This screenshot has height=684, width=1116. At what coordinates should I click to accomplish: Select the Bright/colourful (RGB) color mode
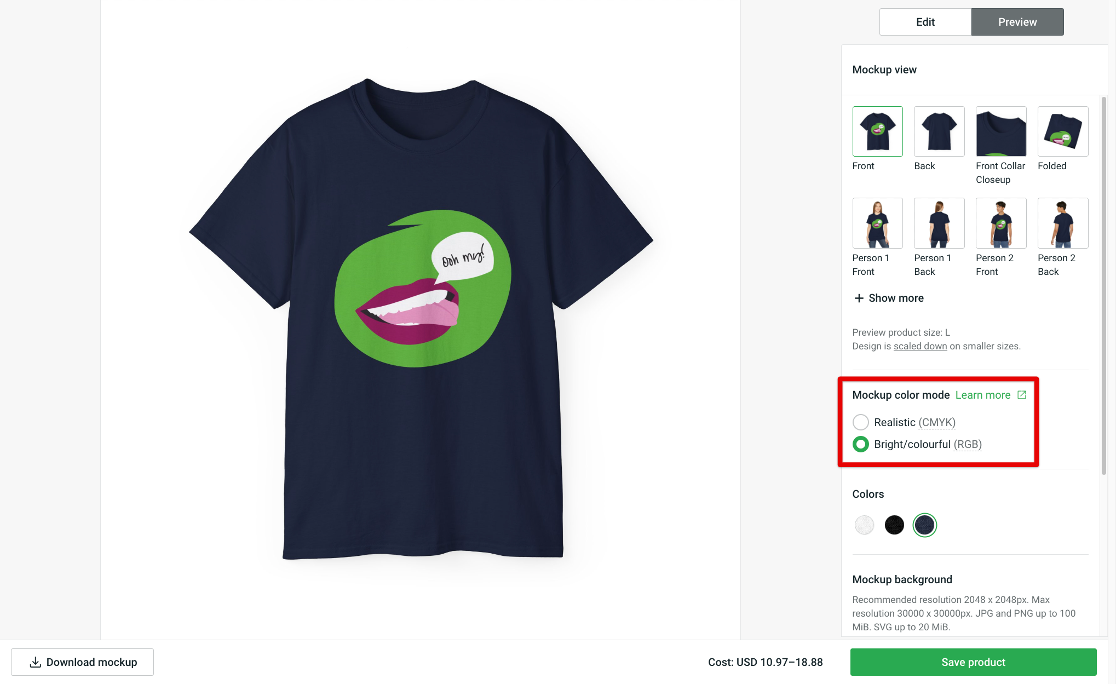pos(861,444)
